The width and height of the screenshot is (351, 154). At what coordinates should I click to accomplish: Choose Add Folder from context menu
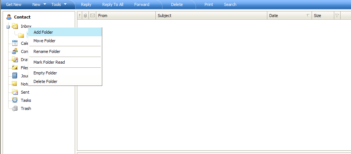click(43, 32)
